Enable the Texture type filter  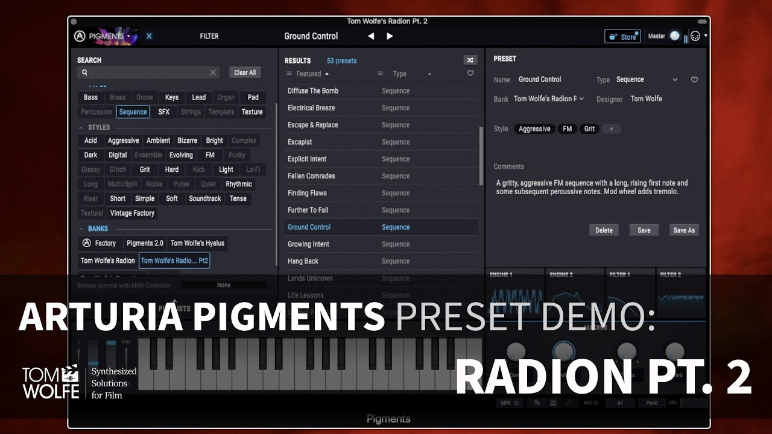pos(252,112)
